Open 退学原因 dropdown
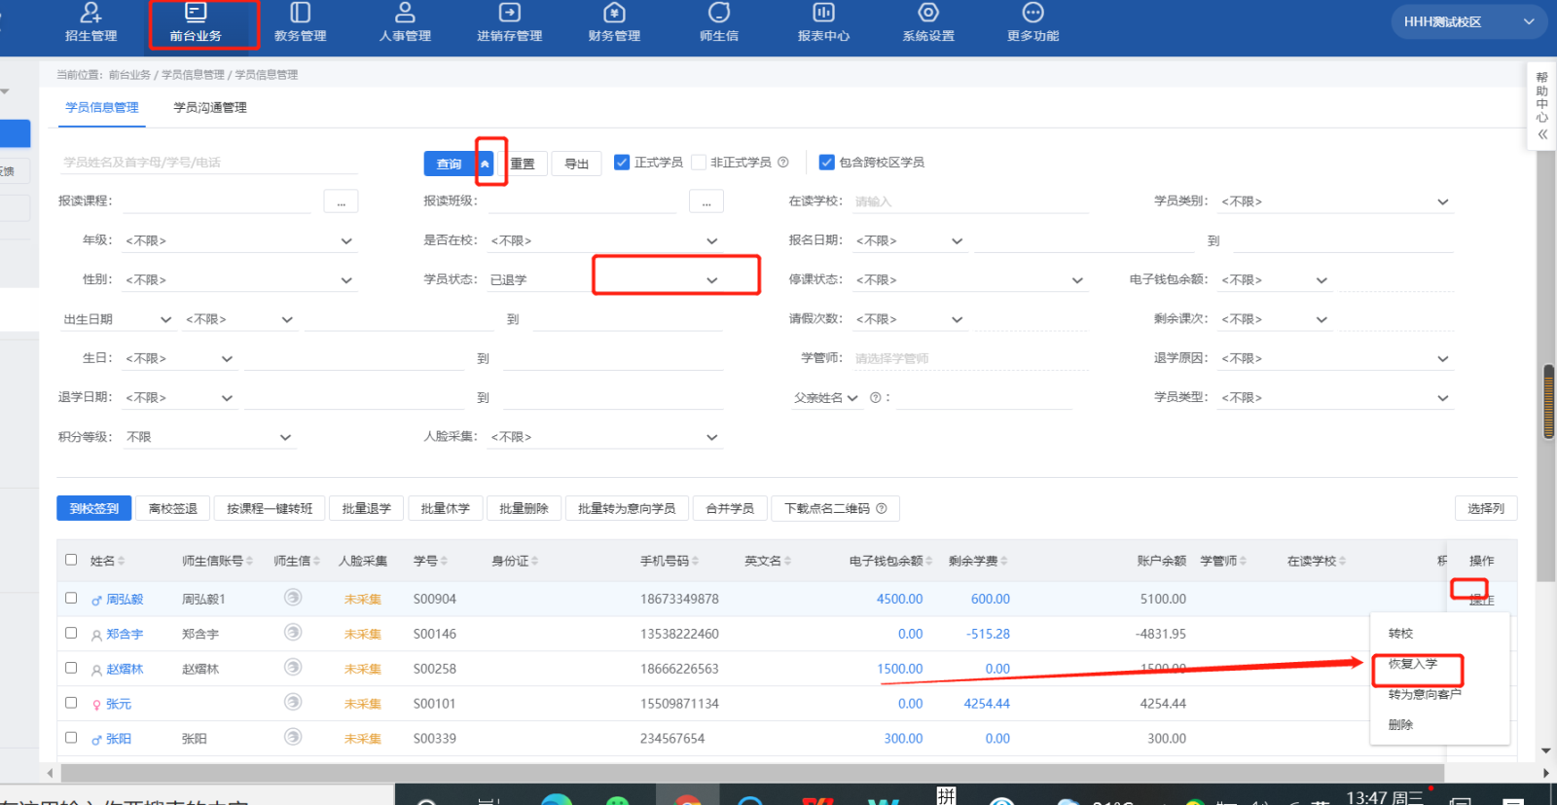1557x805 pixels. [x=1335, y=358]
